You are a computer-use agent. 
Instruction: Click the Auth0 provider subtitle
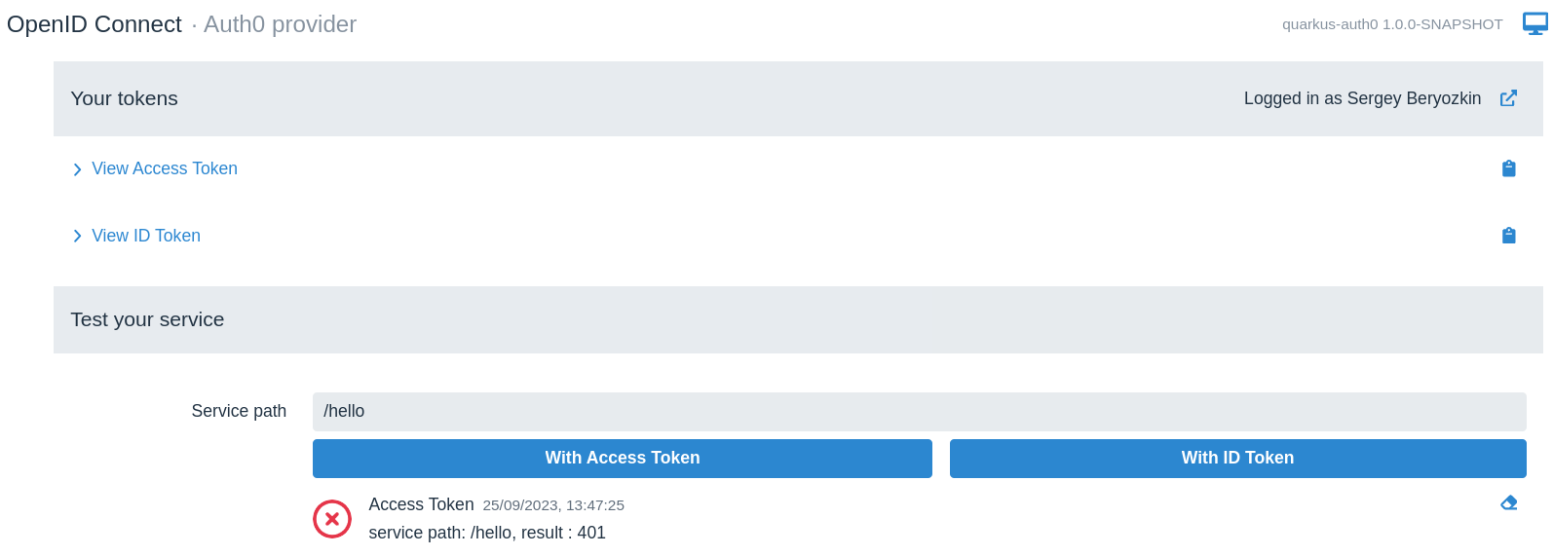(x=280, y=24)
